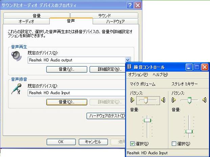
Task: Click the ステレオ ミキサー balance slider
Action: click(189, 100)
